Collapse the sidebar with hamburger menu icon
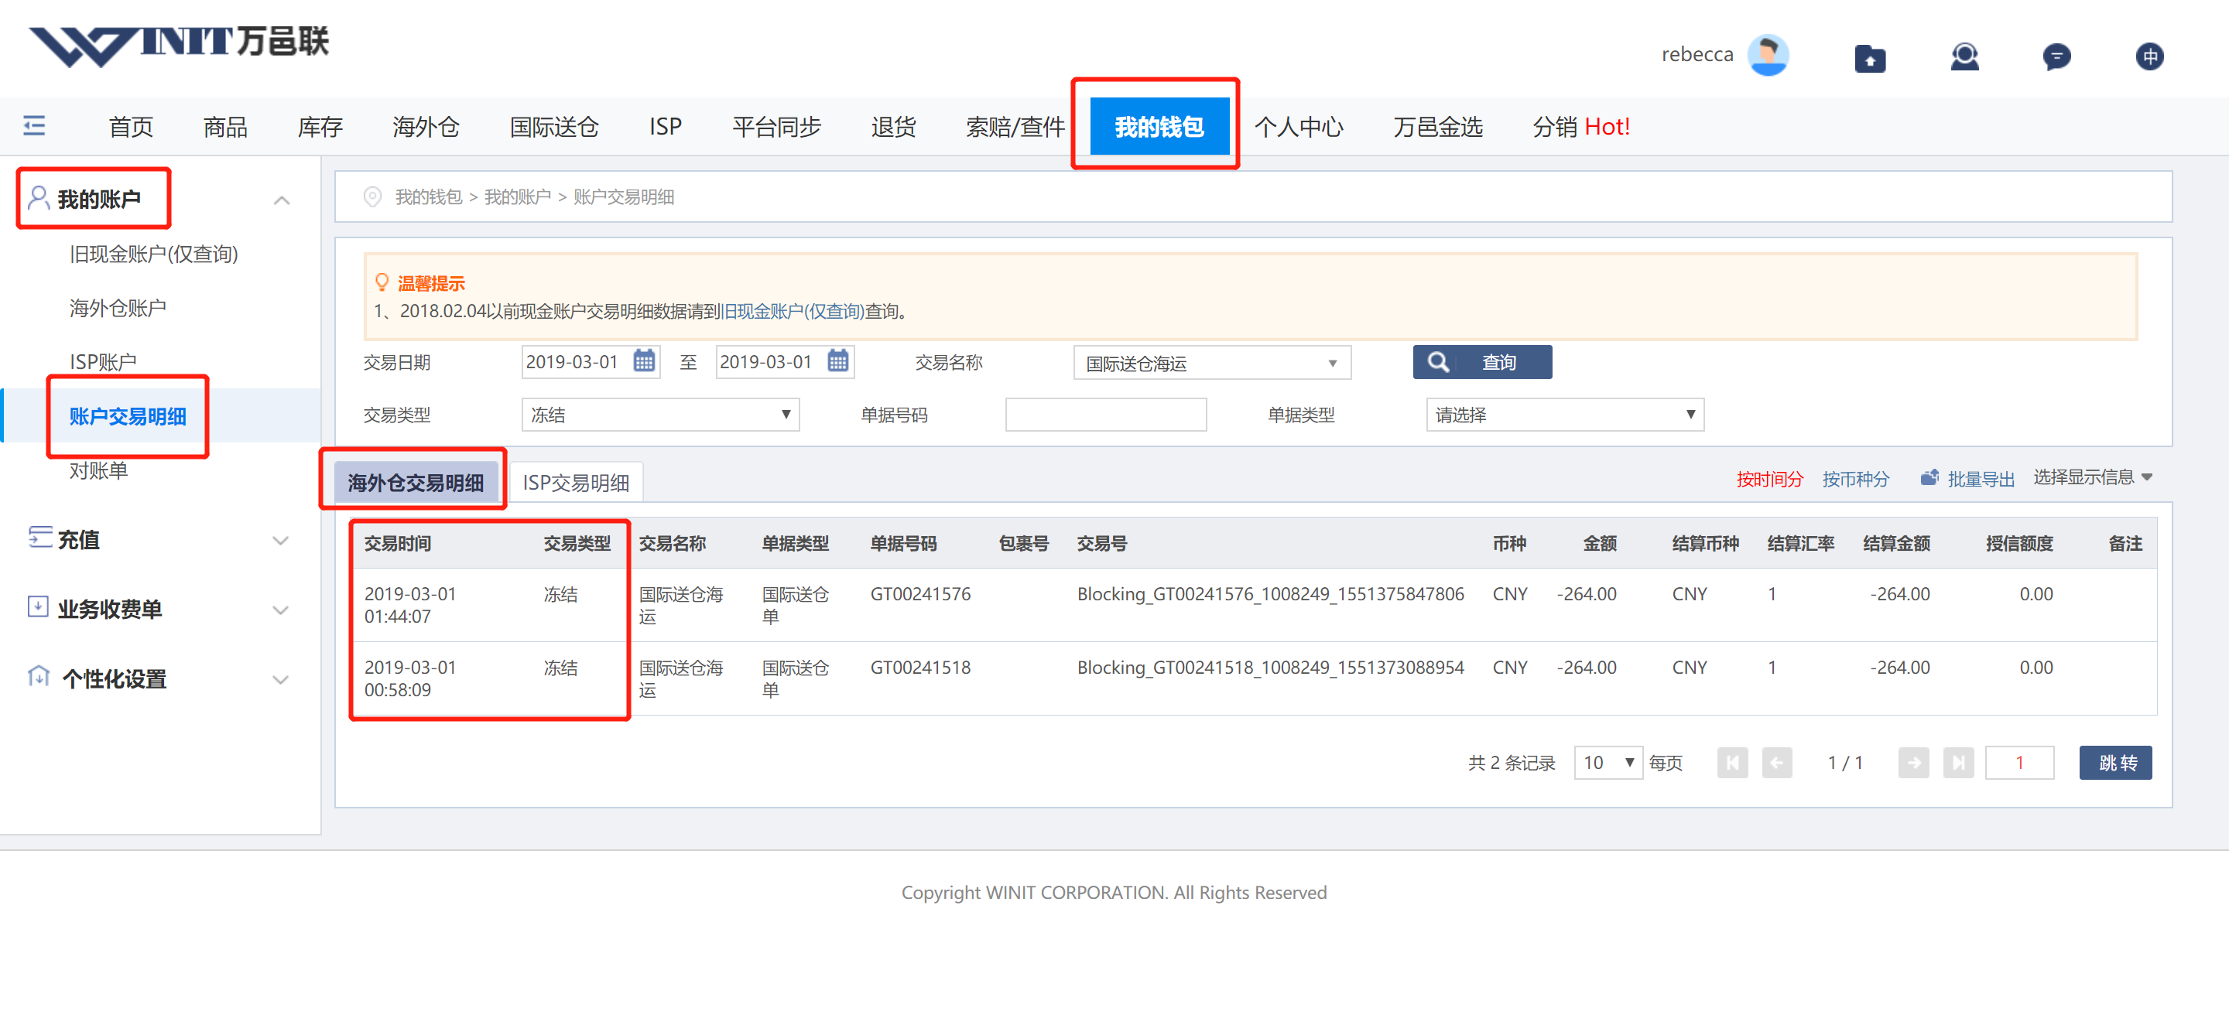The image size is (2229, 1025). click(35, 126)
